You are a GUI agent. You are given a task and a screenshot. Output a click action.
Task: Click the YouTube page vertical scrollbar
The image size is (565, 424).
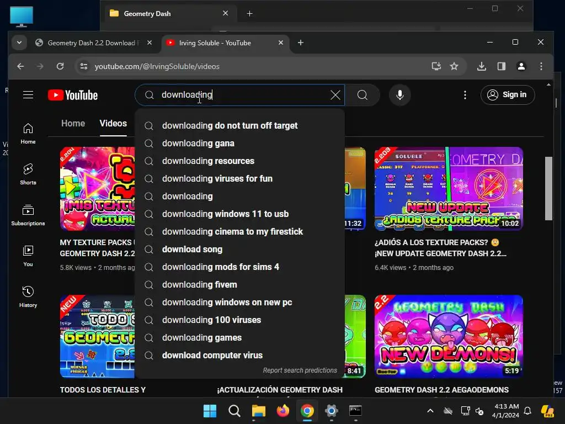pos(548,188)
